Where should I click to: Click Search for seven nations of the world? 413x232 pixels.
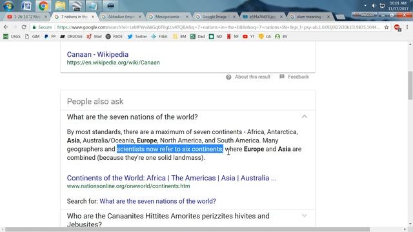(157, 201)
